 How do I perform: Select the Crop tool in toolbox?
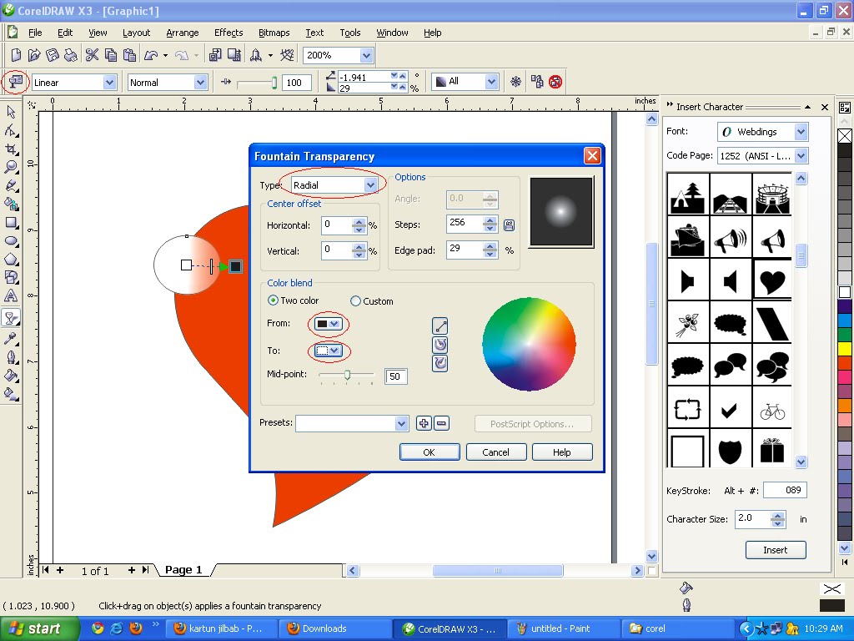11,149
